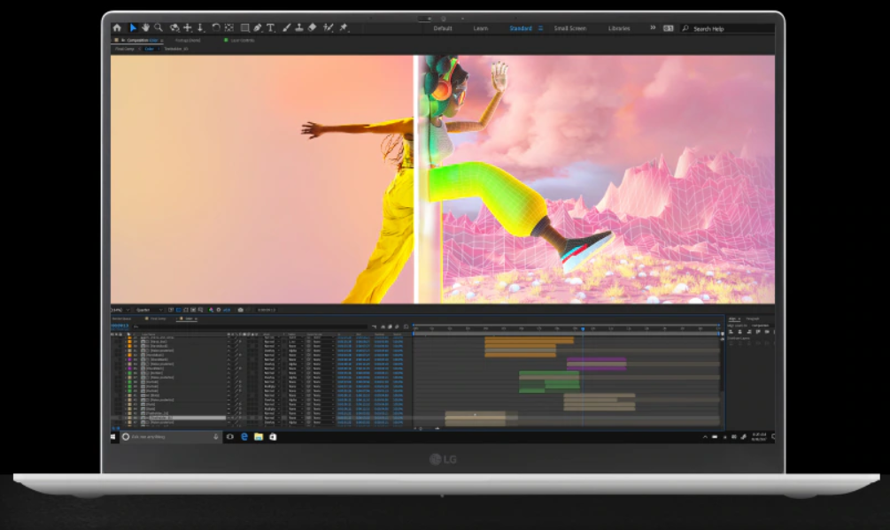This screenshot has height=530, width=890.
Task: Select the Brush tool
Action: pyautogui.click(x=287, y=27)
